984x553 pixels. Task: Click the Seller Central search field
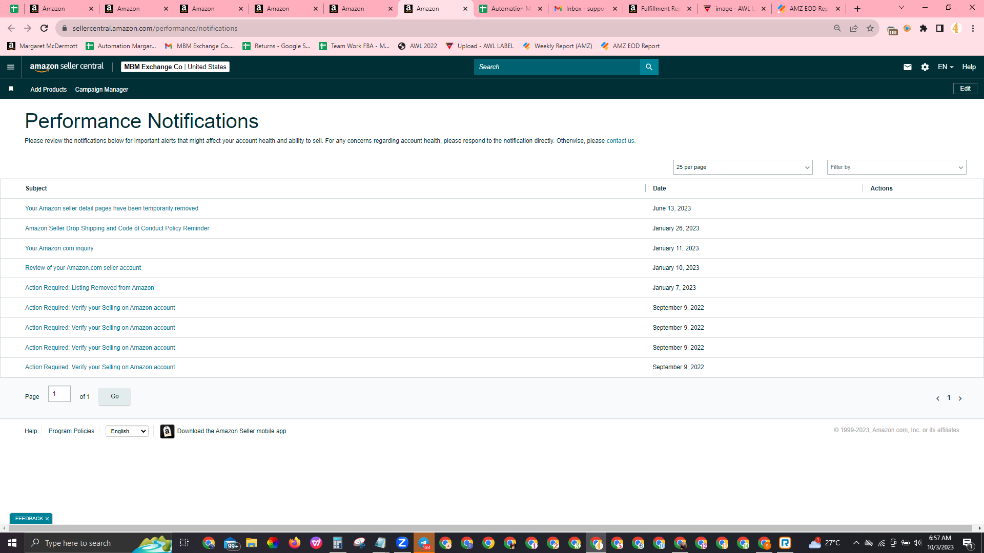click(557, 67)
